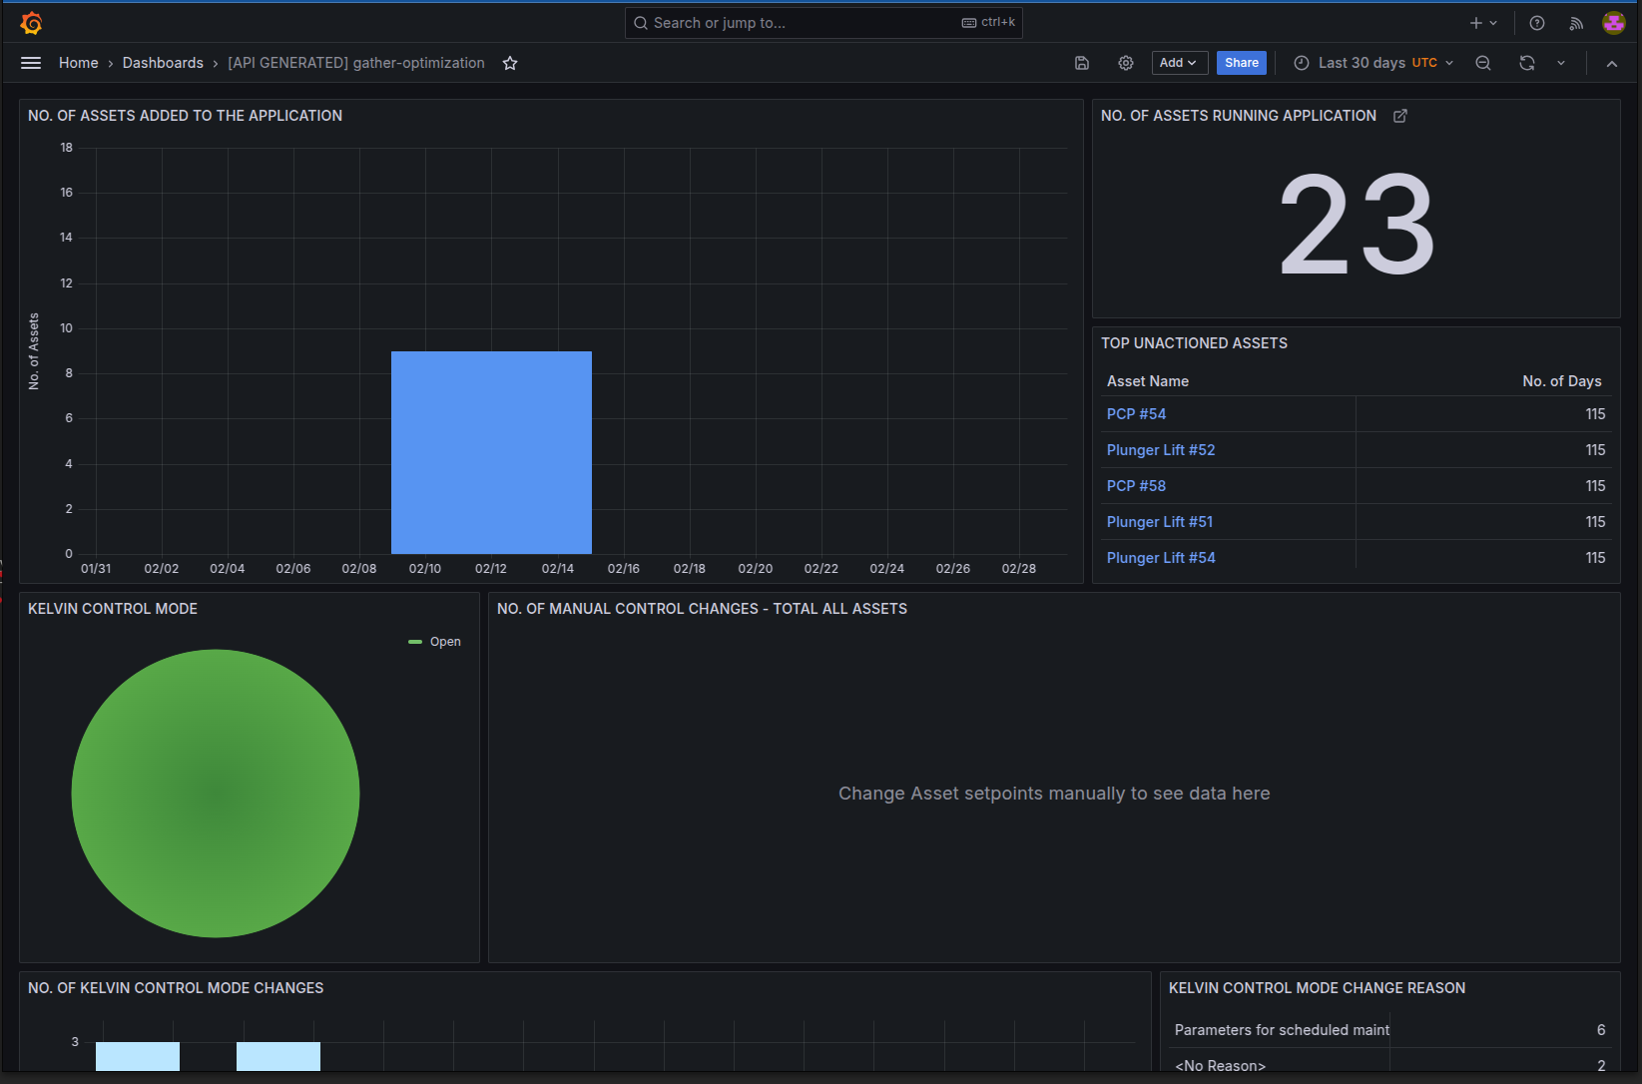
Task: Collapse all dashboard panels with the chevron
Action: [x=1611, y=62]
